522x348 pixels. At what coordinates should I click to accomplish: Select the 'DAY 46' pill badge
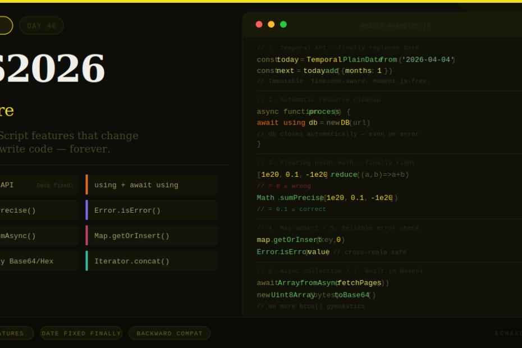tap(42, 26)
